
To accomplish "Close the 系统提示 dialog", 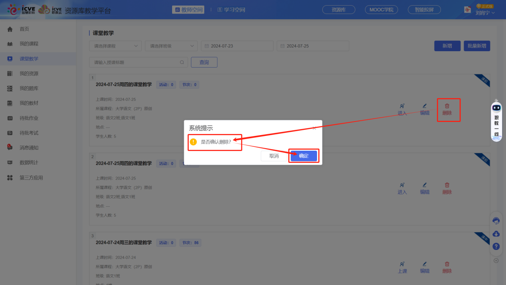I will tap(314, 128).
